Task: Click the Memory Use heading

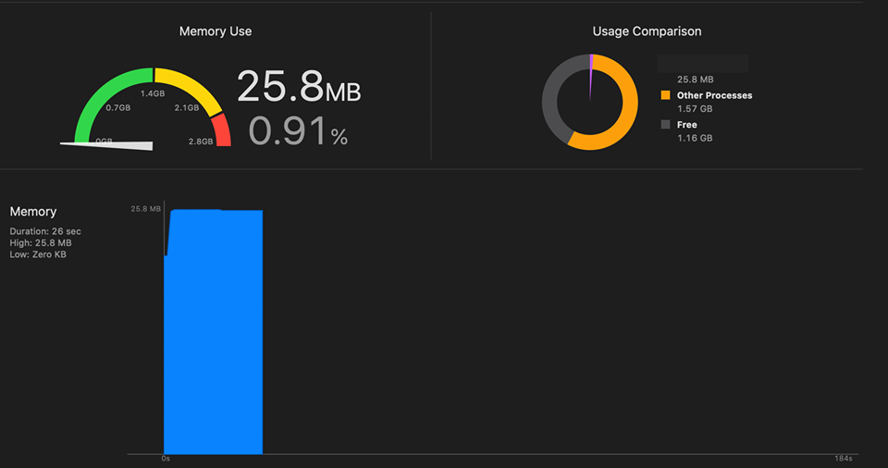Action: (x=216, y=31)
